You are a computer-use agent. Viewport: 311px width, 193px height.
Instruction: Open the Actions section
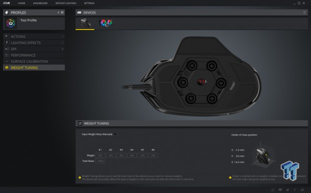click(x=34, y=37)
